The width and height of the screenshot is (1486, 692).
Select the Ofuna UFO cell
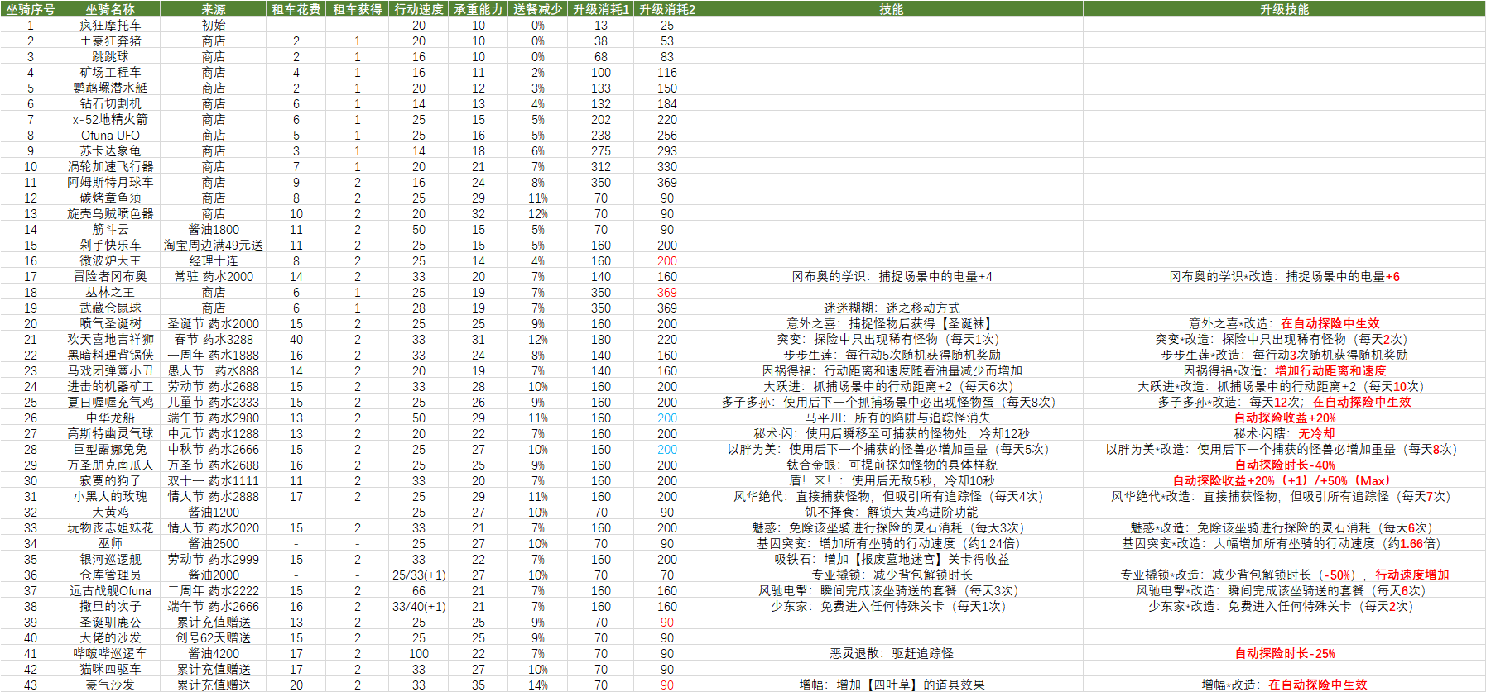110,135
